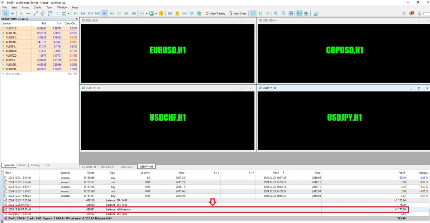Image resolution: width=430 pixels, height=223 pixels.
Task: Select AUDUSD. row in Market Watch
Action: pos(39,69)
